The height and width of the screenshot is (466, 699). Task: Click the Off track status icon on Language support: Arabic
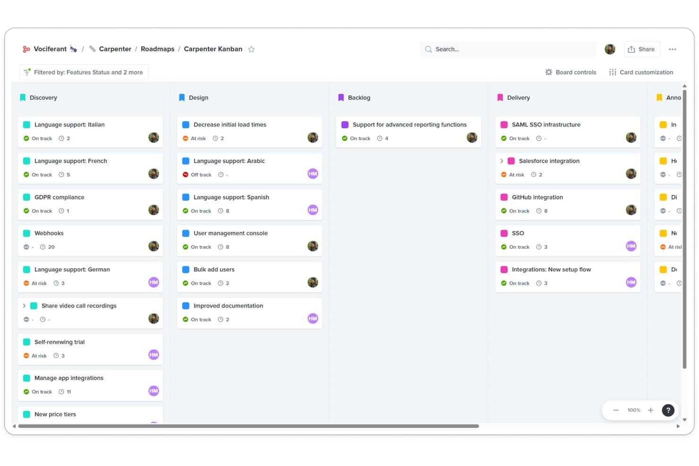[186, 175]
